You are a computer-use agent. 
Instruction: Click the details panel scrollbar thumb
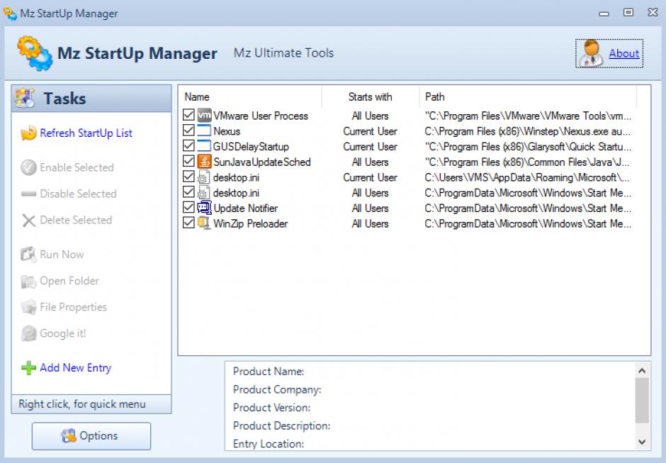tap(642, 401)
